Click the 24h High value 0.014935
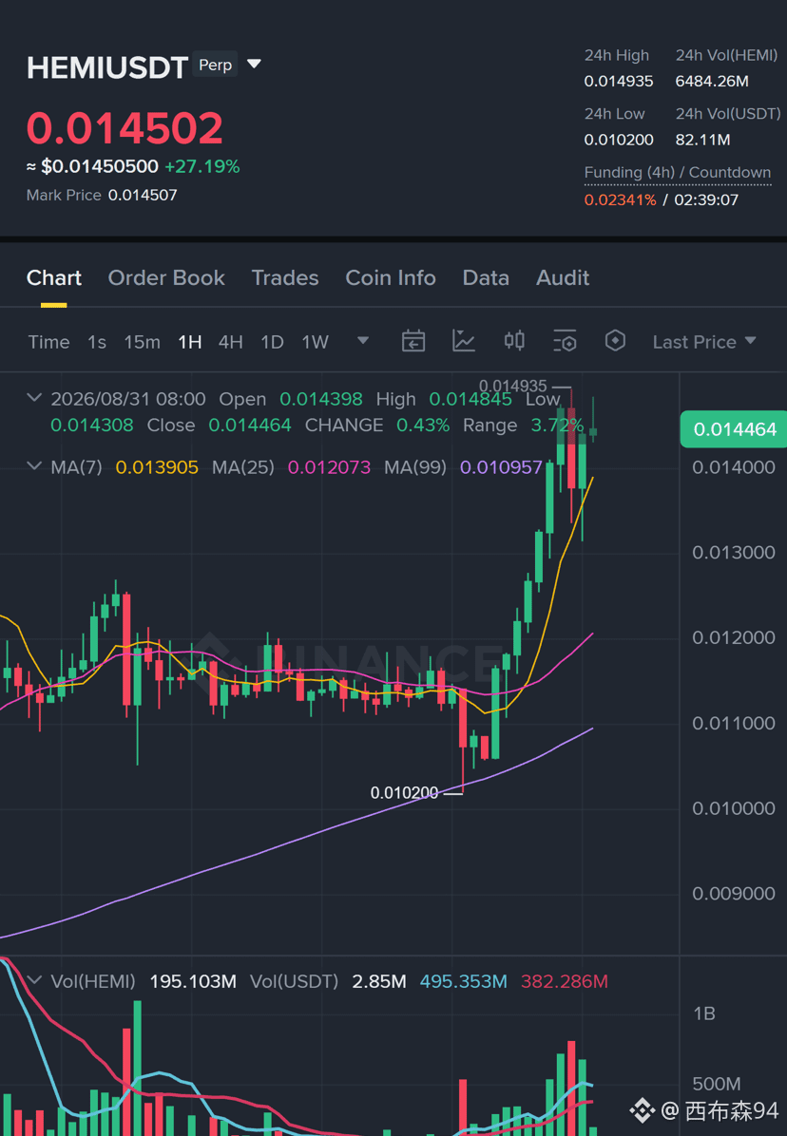This screenshot has width=787, height=1136. click(619, 81)
